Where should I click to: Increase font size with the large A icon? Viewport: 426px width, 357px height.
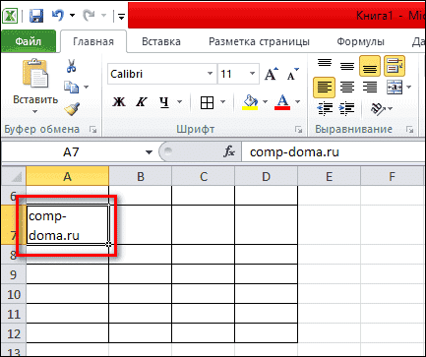click(272, 74)
